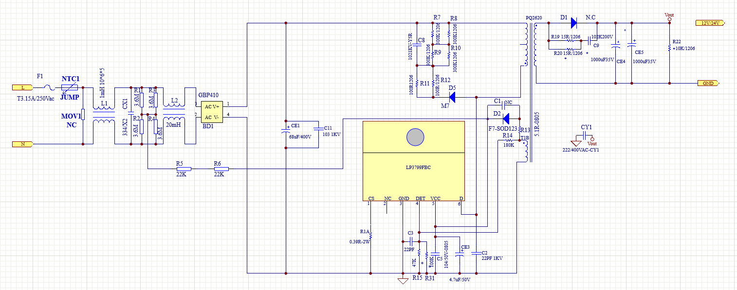
Task: Click the F1 fuse symbol
Action: 48,88
